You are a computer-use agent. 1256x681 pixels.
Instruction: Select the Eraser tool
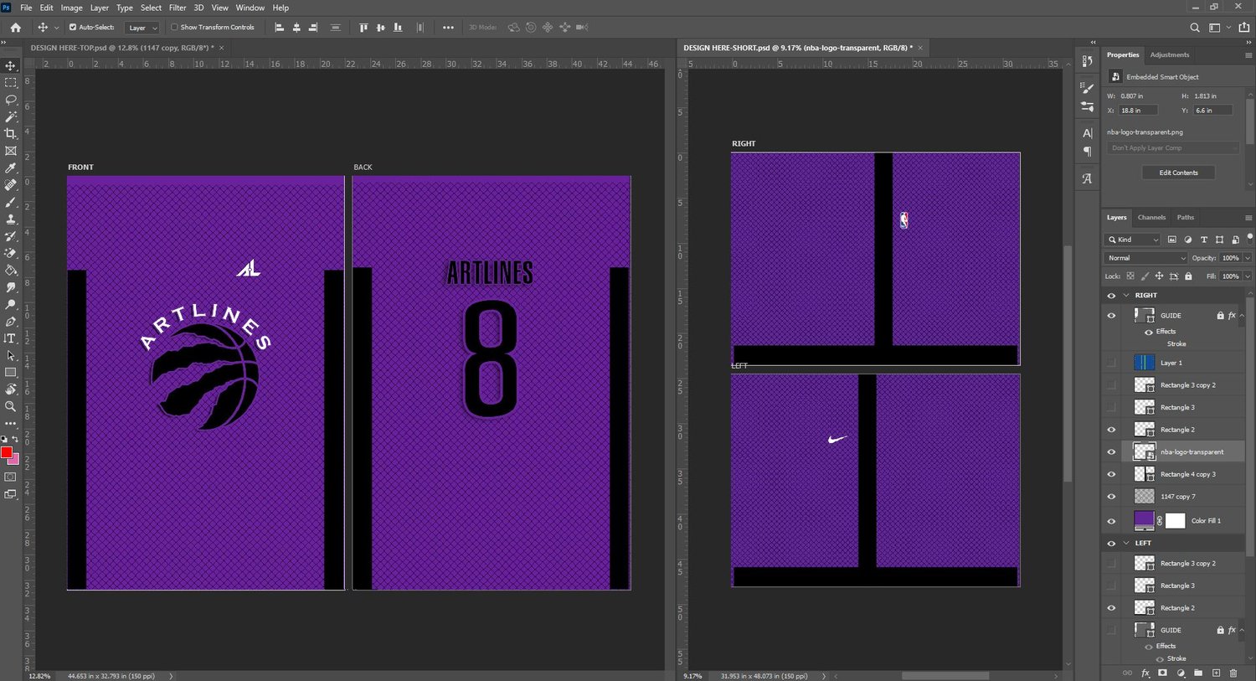pyautogui.click(x=11, y=253)
